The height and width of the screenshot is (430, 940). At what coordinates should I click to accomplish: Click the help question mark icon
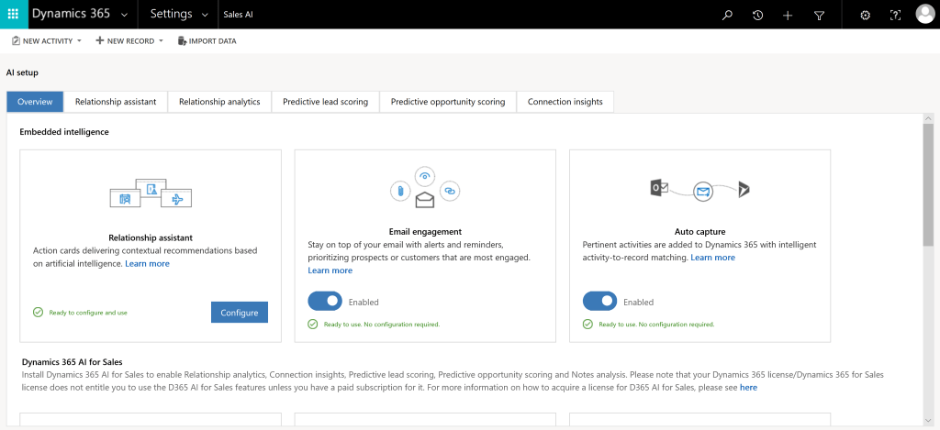[896, 15]
